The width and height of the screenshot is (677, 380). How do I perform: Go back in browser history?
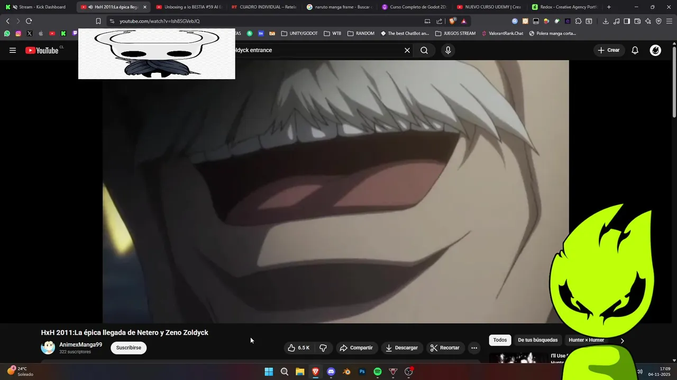tap(7, 21)
